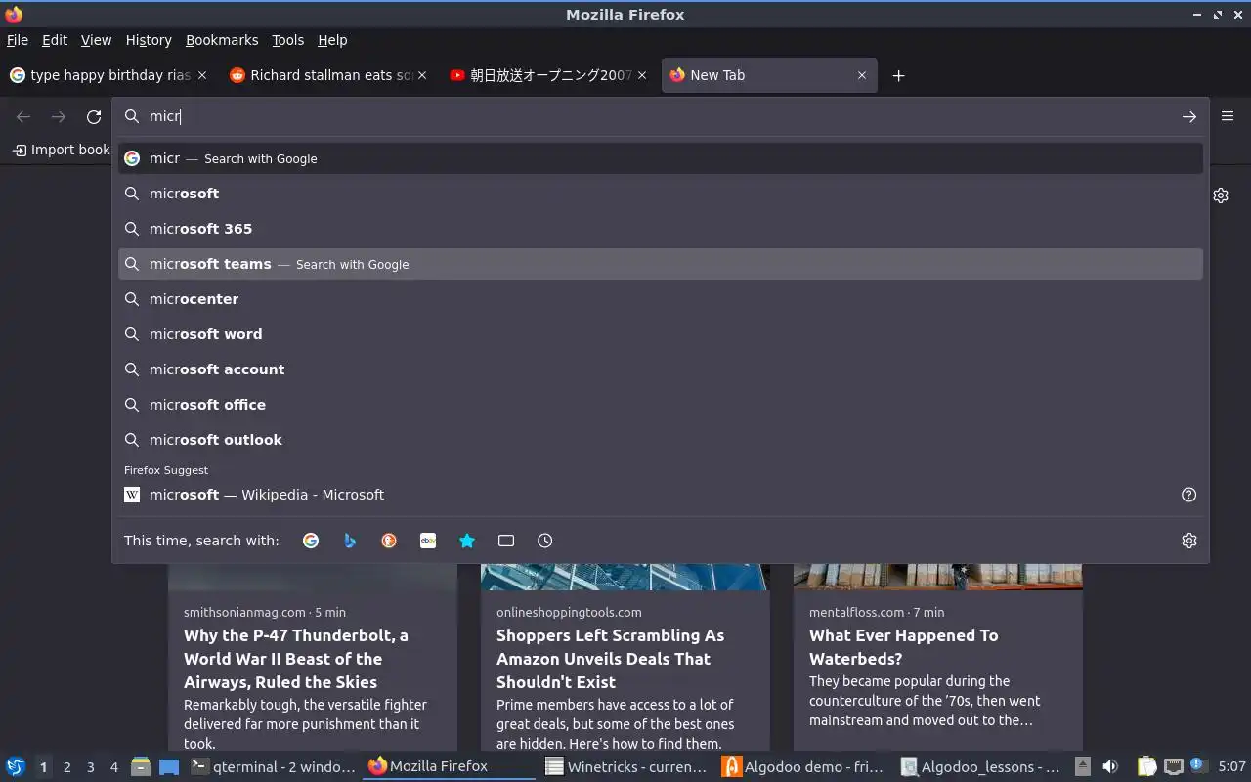The image size is (1251, 782).
Task: Click the waterbeds article thumbnail image
Action: click(938, 577)
